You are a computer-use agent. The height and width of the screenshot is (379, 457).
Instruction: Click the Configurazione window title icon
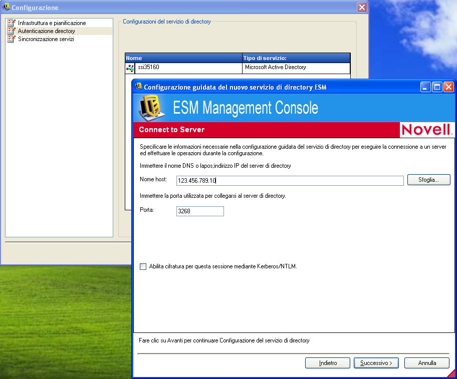pyautogui.click(x=6, y=7)
